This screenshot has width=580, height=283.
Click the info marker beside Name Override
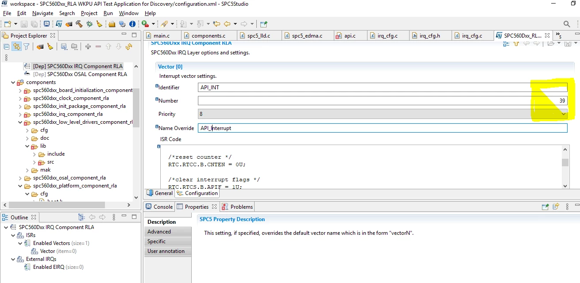[157, 126]
